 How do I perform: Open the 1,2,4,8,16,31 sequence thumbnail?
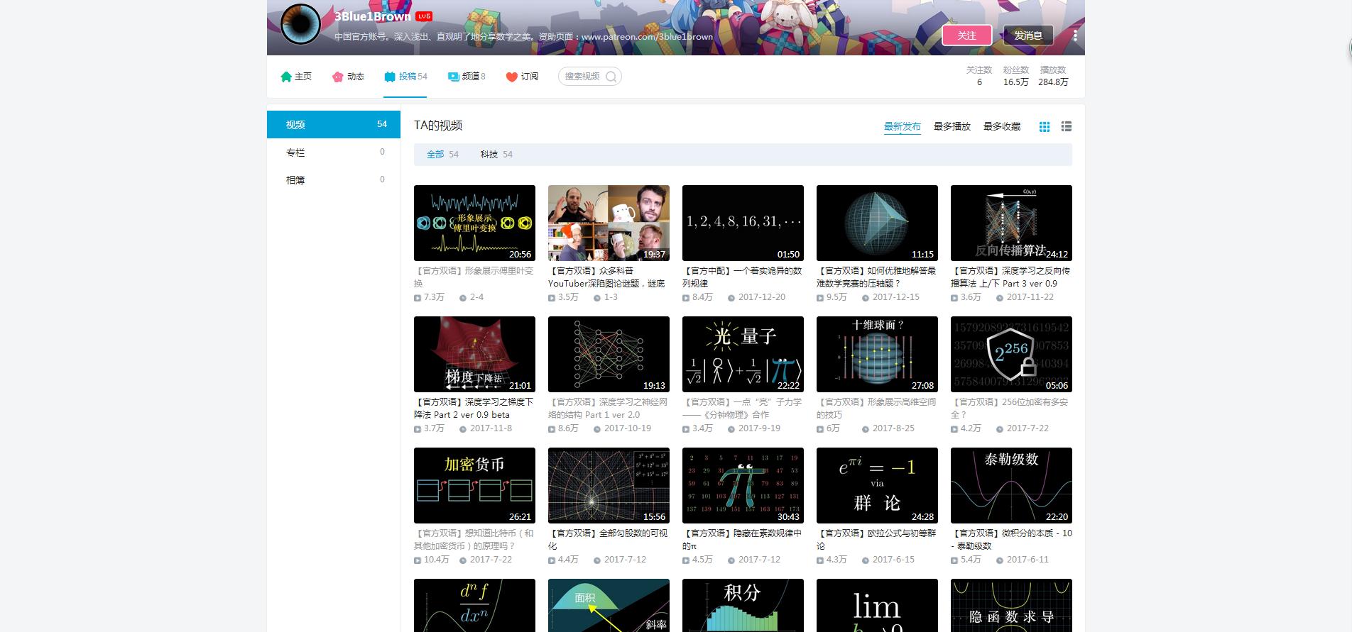743,223
